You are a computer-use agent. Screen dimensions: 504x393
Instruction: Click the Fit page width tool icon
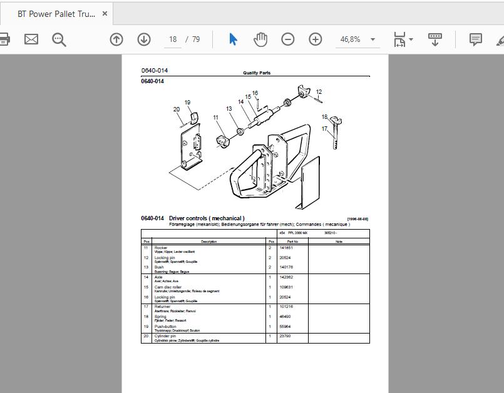[x=399, y=39]
